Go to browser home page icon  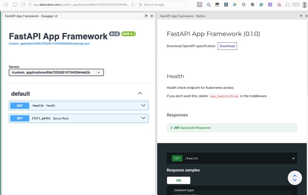[15, 4]
